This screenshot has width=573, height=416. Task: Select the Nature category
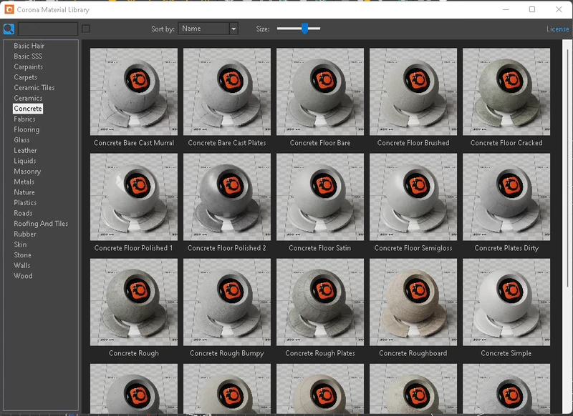click(24, 192)
